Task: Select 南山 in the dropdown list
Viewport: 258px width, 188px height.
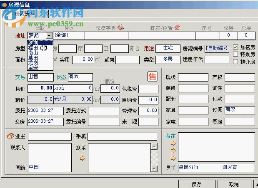Action: point(40,53)
